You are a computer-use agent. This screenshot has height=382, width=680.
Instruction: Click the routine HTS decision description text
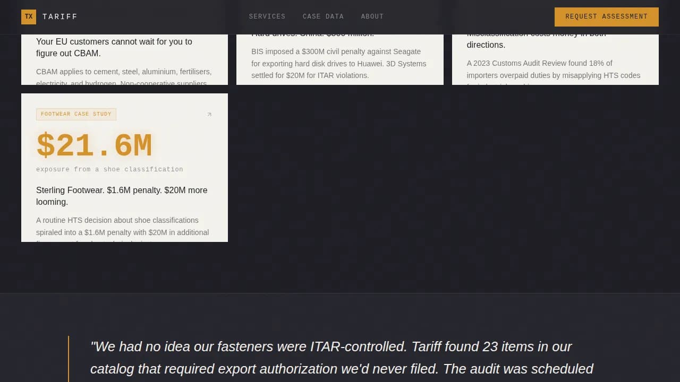click(122, 227)
